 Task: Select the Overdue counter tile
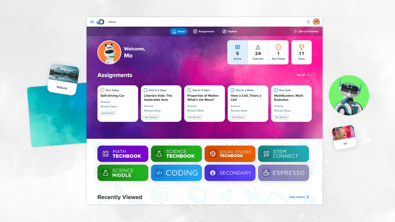258,52
